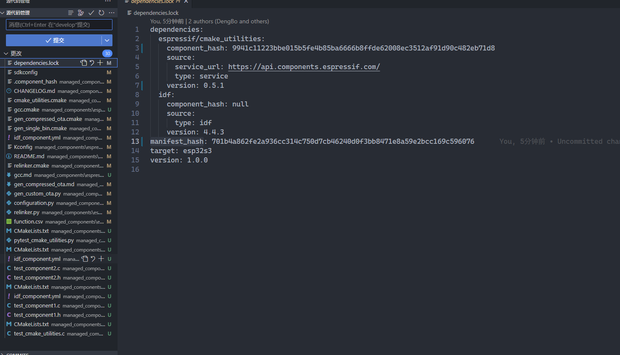Click the blue 提交 commit button
The image size is (620, 355).
click(x=54, y=40)
